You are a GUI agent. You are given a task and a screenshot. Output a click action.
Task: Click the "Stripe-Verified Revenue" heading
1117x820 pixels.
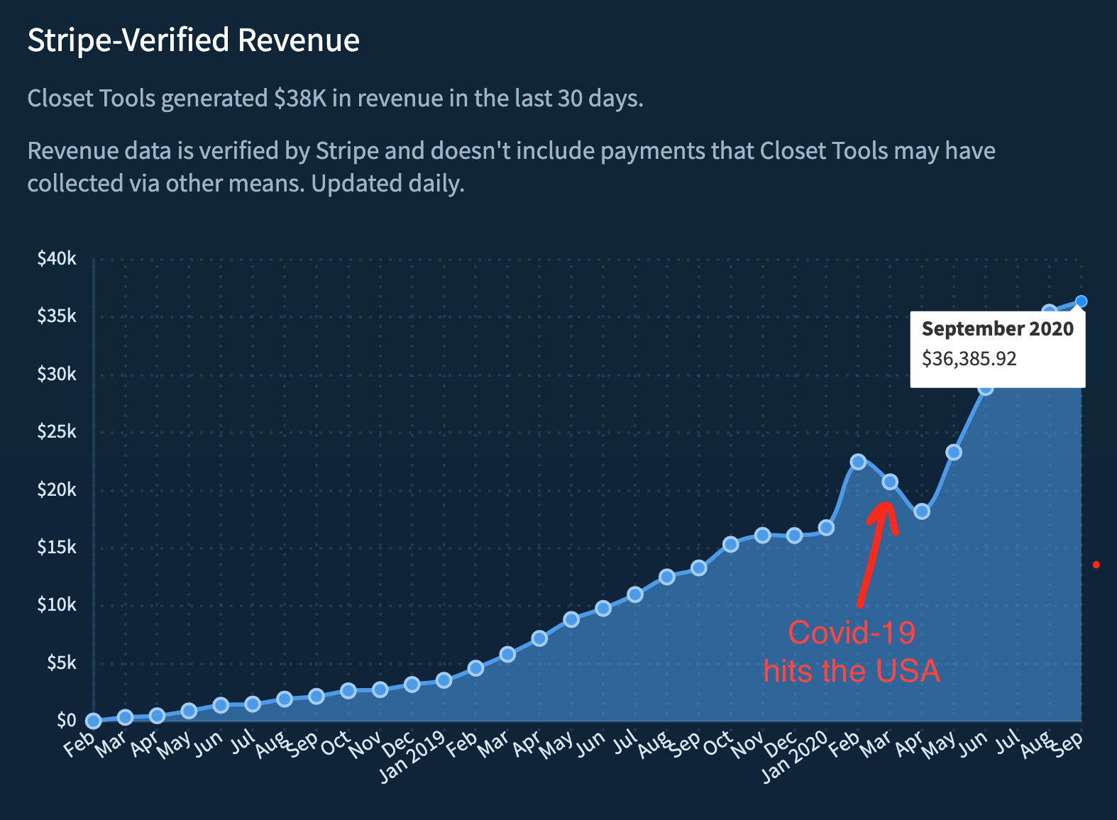click(193, 40)
